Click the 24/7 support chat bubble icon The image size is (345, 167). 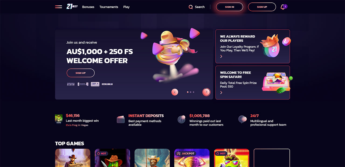click(242, 119)
